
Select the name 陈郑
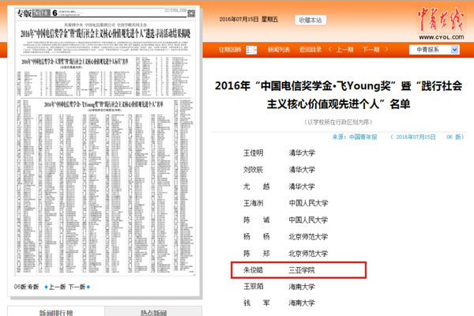(256, 254)
